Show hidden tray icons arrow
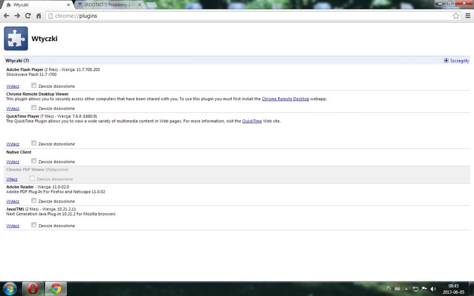 [x=407, y=289]
